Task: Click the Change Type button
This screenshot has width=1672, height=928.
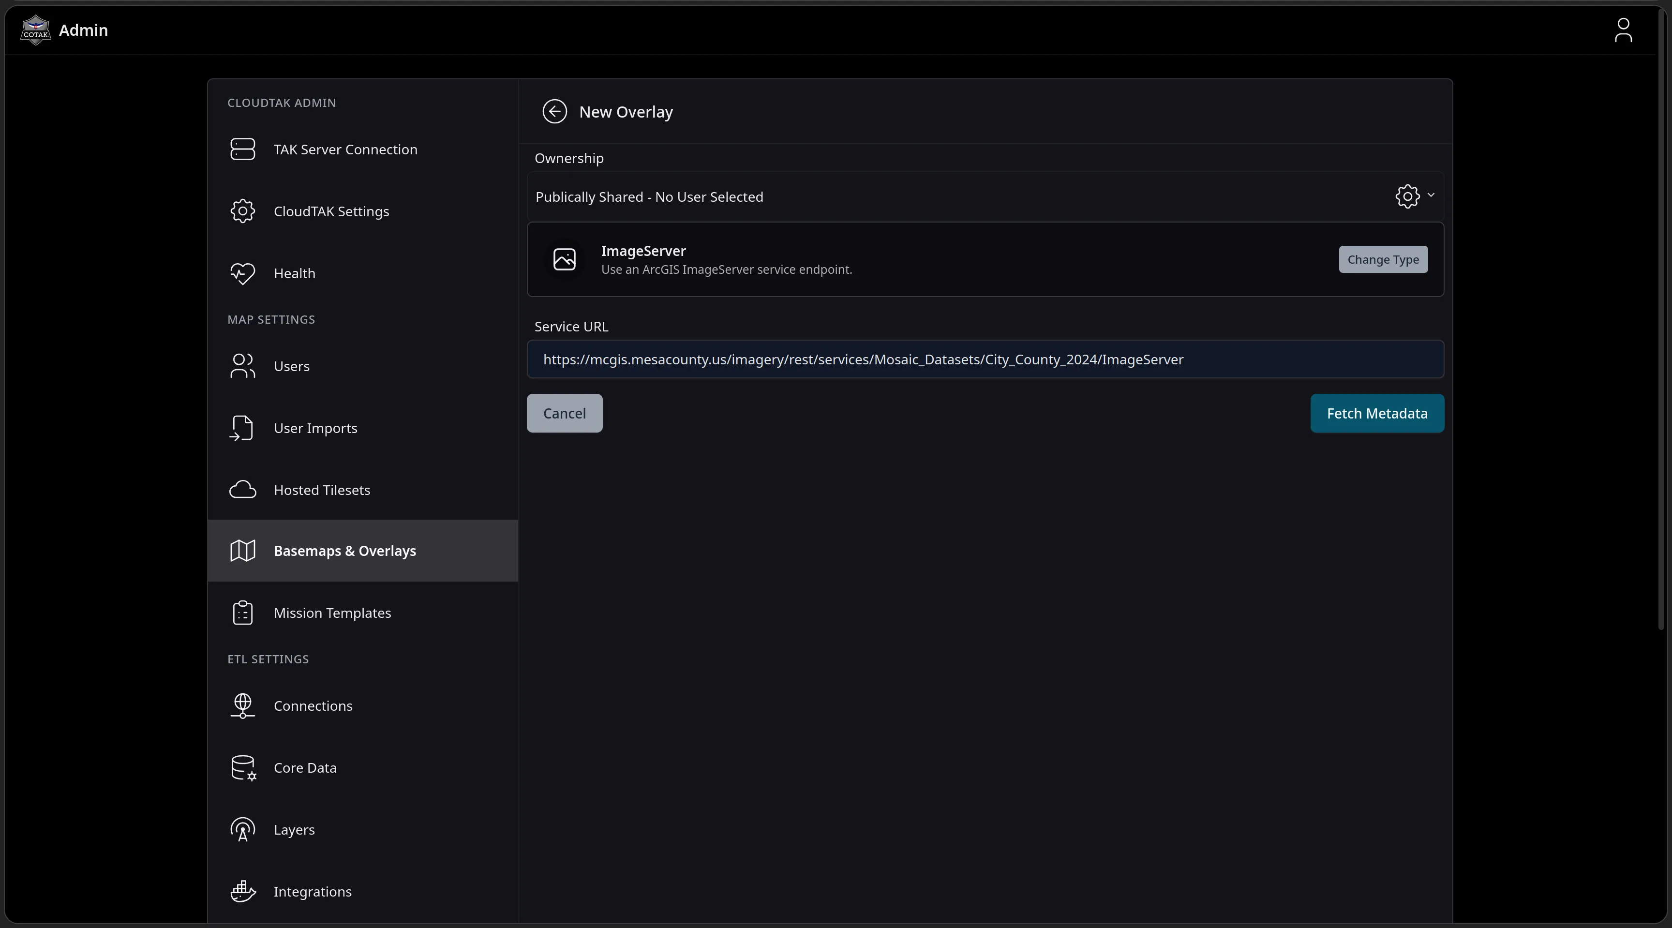Action: 1383,260
